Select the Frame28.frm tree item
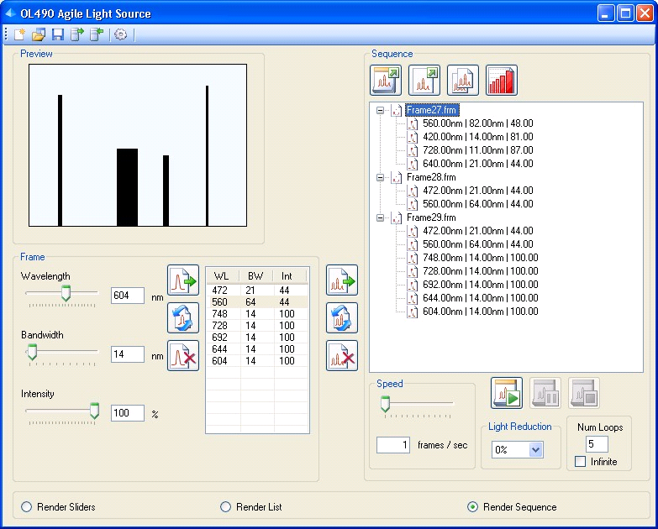The height and width of the screenshot is (529, 658). 431,177
